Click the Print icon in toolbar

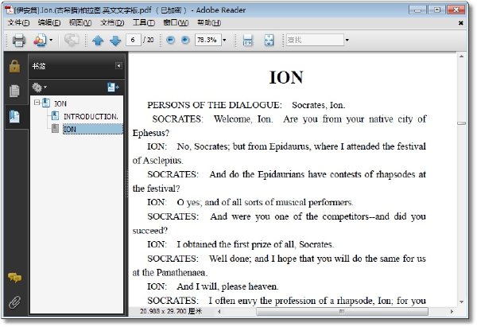pos(19,41)
